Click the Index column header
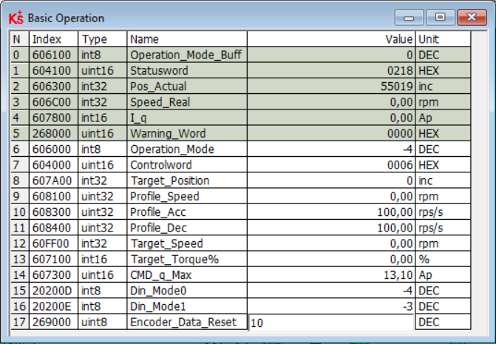 [53, 38]
